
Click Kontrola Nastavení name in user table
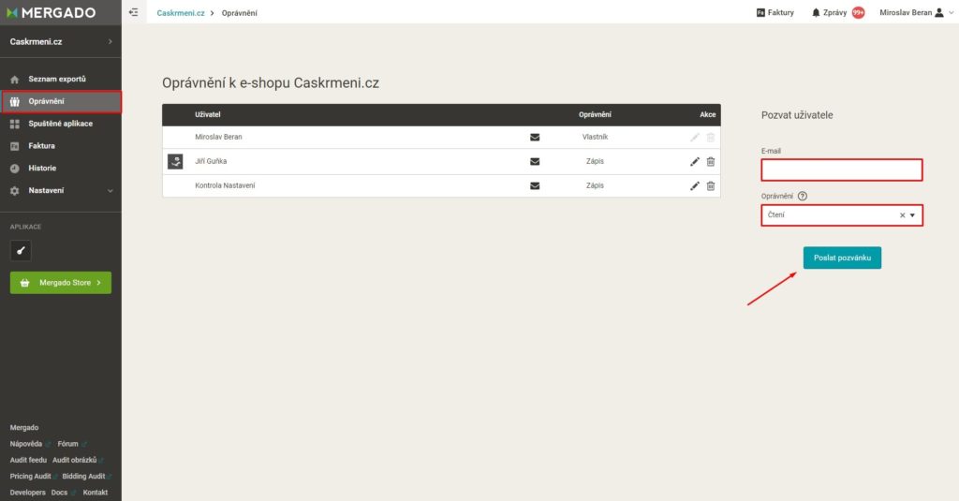(x=225, y=186)
